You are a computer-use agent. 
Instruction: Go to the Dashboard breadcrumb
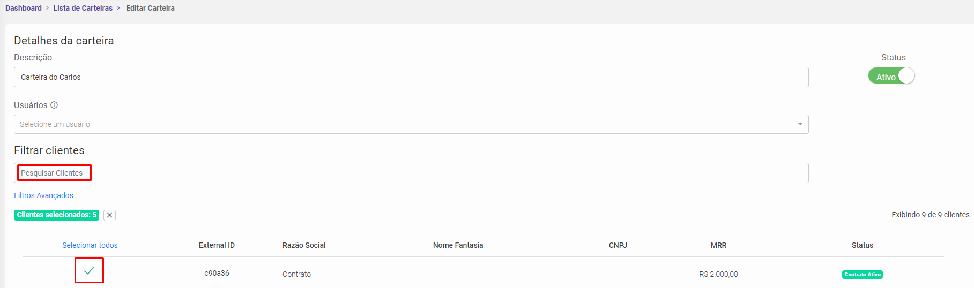tap(24, 8)
